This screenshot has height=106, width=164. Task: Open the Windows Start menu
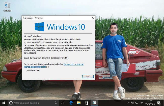click(4, 103)
